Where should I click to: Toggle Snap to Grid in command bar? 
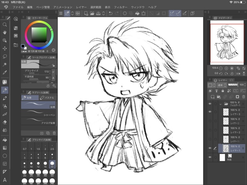click(185, 13)
